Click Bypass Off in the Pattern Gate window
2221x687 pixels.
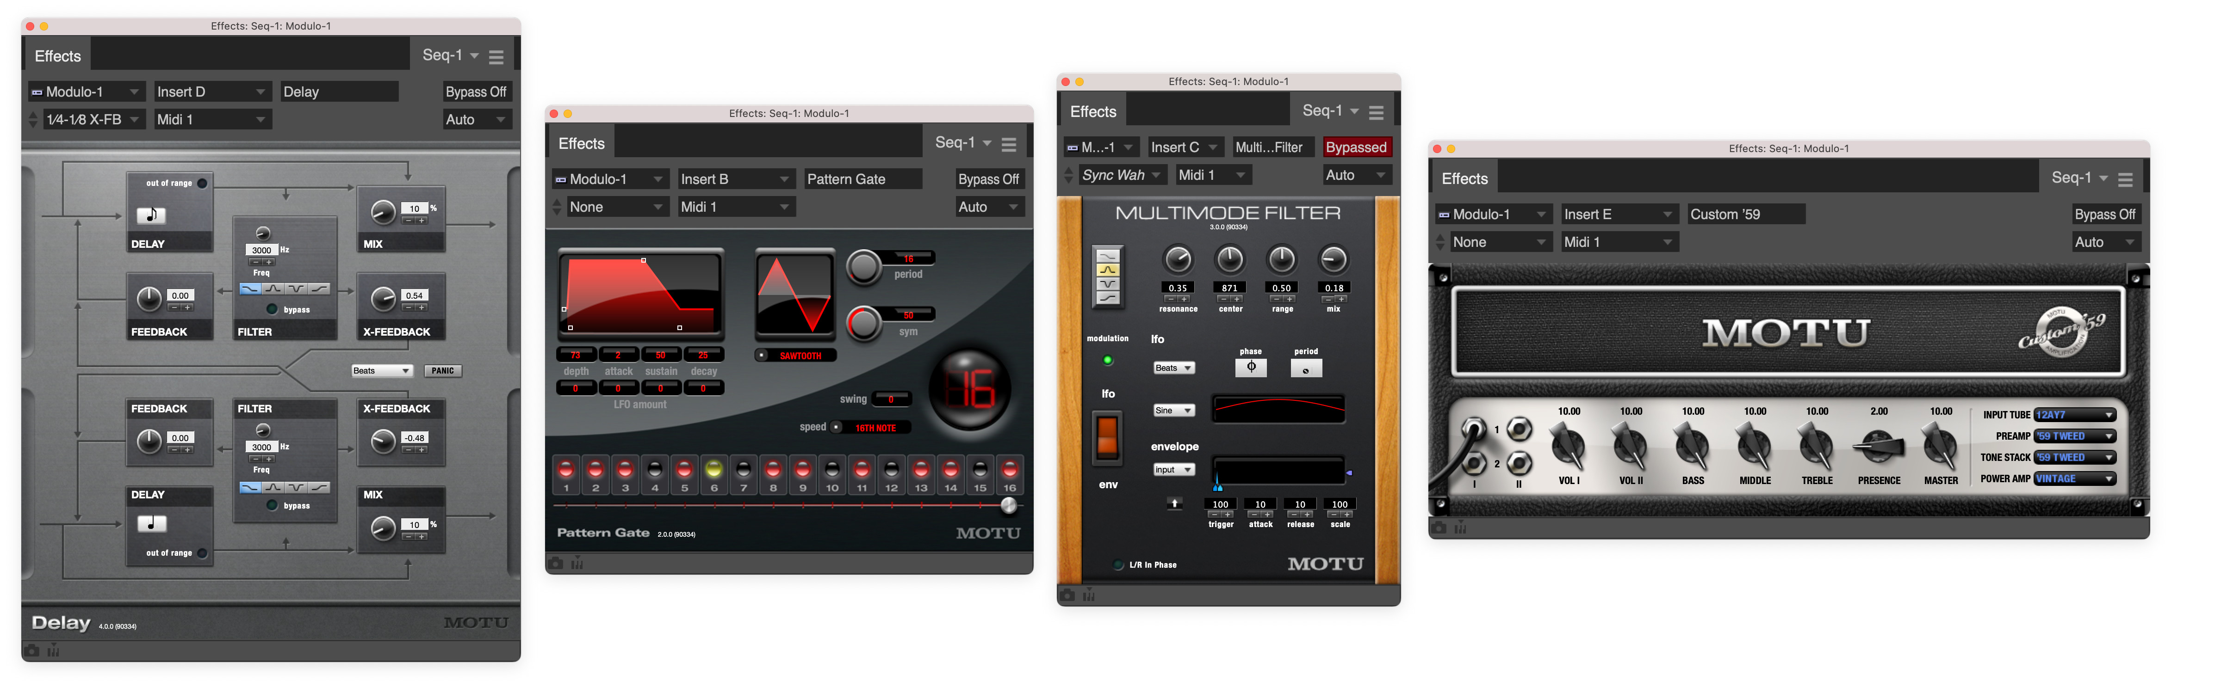pyautogui.click(x=989, y=179)
